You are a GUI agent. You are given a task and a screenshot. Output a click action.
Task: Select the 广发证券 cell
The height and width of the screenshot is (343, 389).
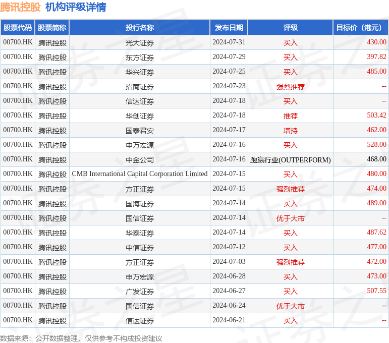click(140, 292)
